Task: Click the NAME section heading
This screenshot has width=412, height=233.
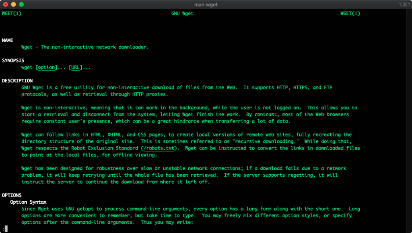Action: [x=7, y=40]
